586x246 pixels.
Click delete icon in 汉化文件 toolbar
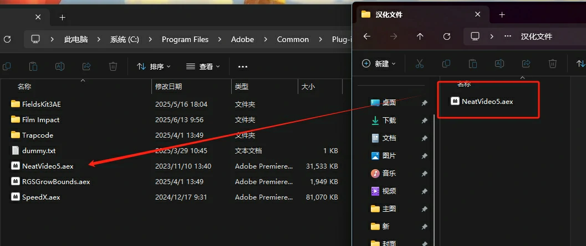tap(553, 64)
